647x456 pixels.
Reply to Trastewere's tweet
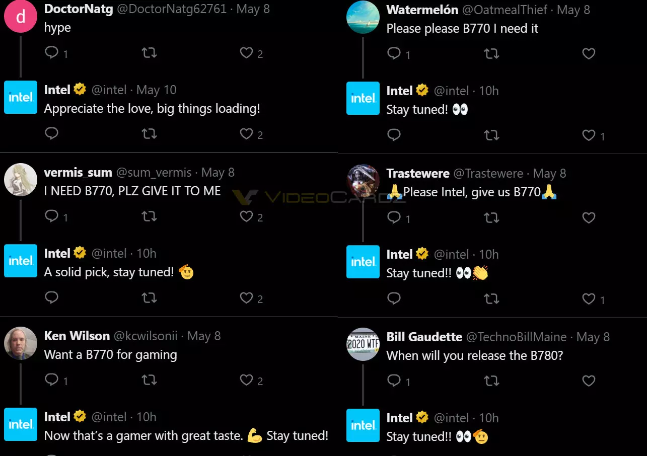click(394, 217)
